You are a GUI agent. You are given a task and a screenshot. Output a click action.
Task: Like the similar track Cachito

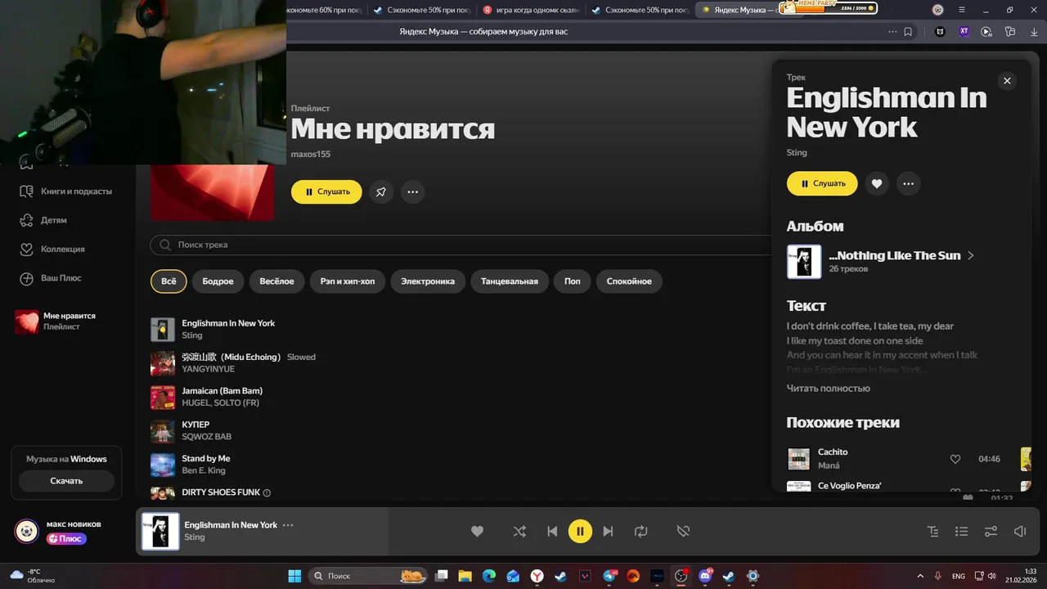pos(955,459)
